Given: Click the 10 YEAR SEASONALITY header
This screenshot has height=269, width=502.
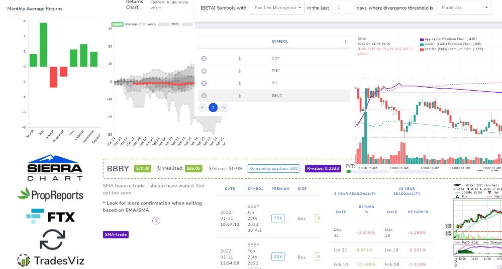Looking at the screenshot, I should pos(407,191).
